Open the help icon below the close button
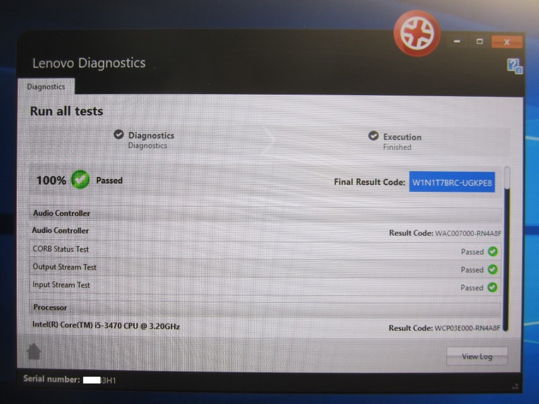The height and width of the screenshot is (404, 539). [515, 66]
